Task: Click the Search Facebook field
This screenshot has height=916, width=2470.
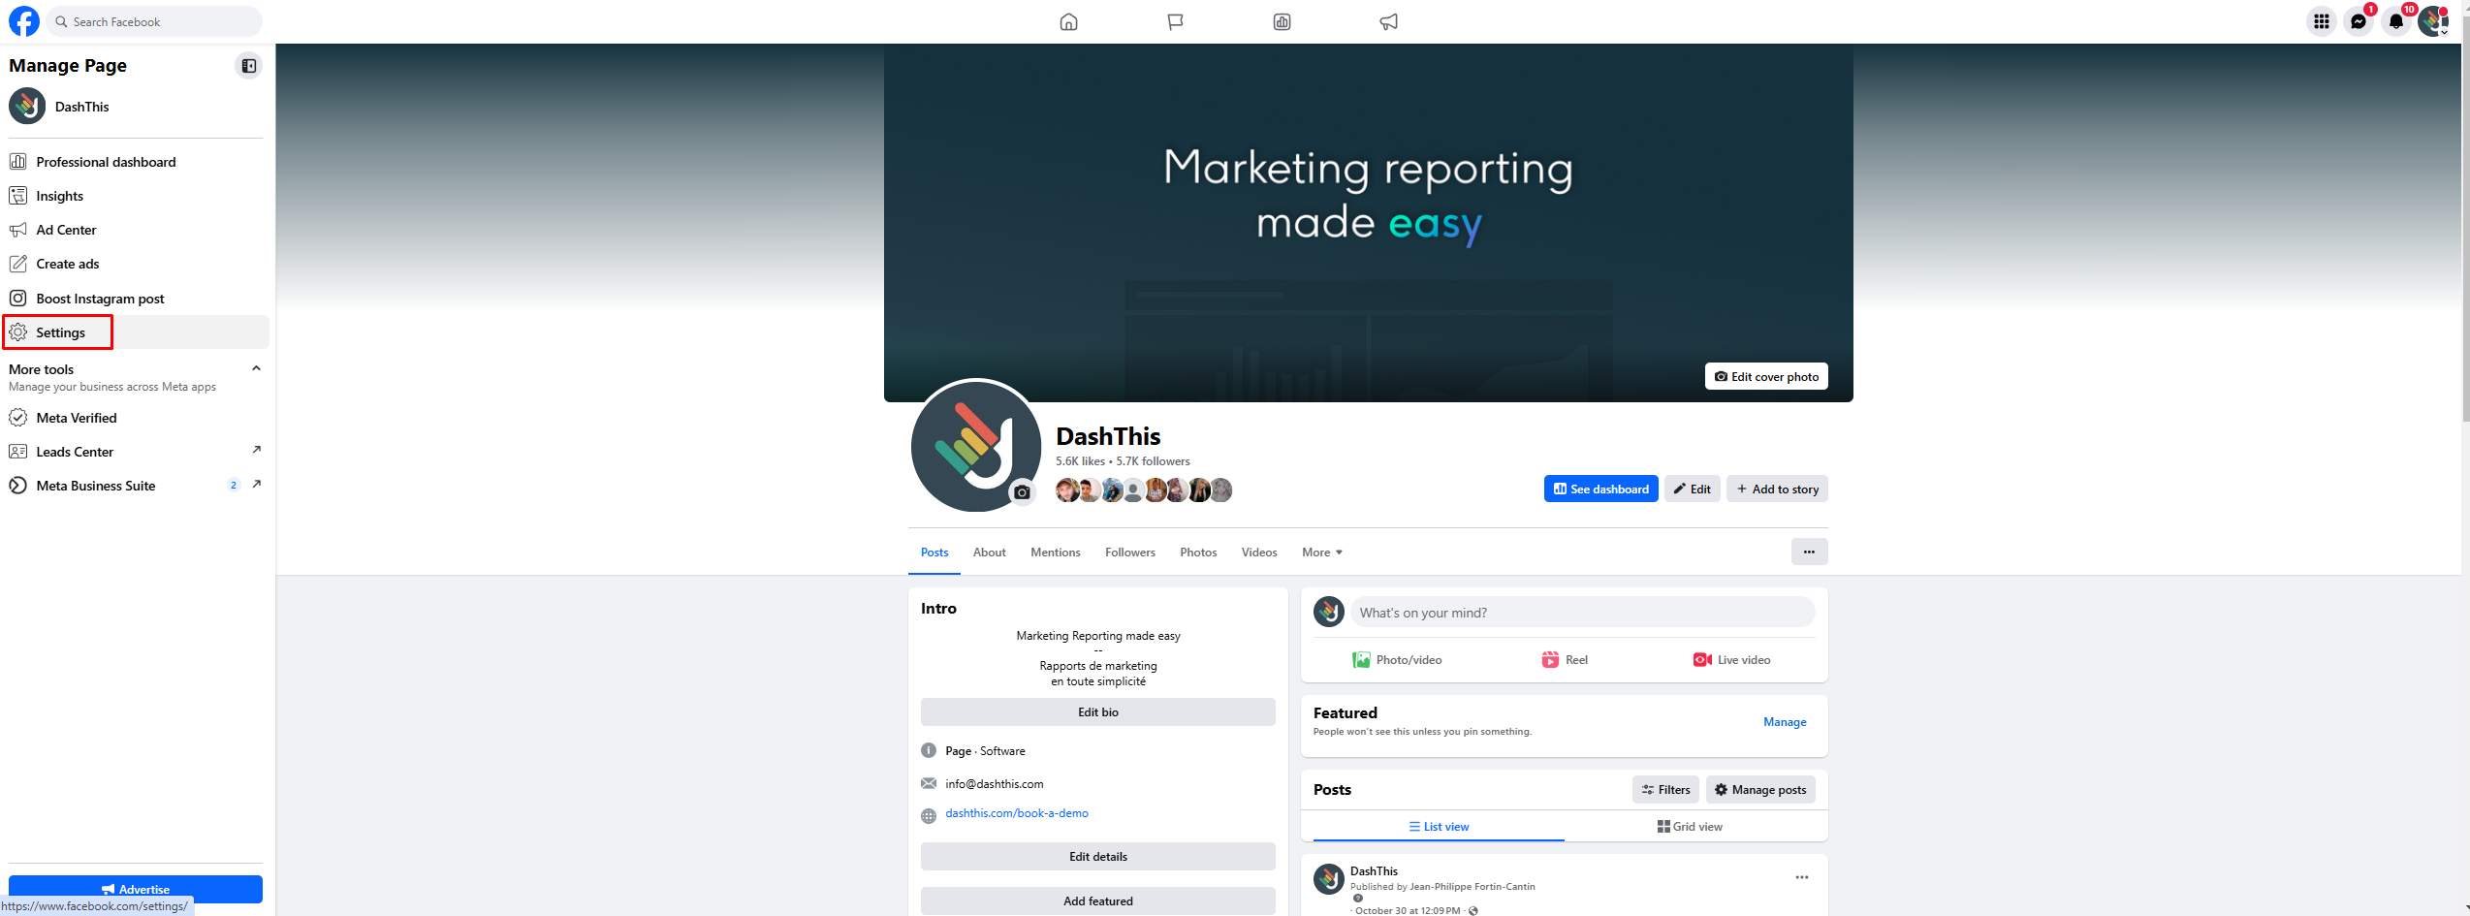Action: pos(154,21)
